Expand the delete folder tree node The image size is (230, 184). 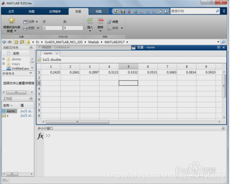(3, 59)
